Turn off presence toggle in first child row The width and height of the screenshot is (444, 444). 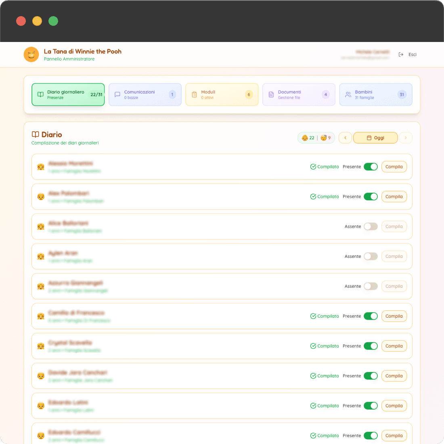371,167
